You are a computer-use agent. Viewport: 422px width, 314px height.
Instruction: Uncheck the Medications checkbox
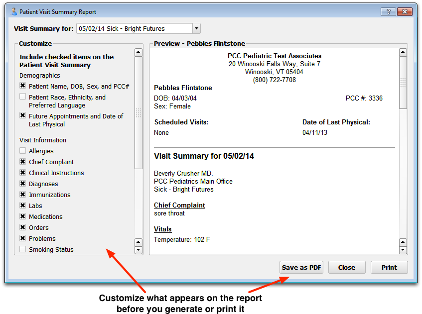(x=23, y=216)
